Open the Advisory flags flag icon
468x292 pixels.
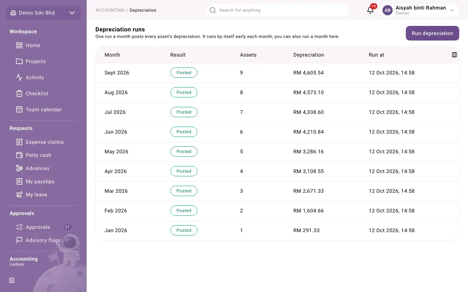19,240
